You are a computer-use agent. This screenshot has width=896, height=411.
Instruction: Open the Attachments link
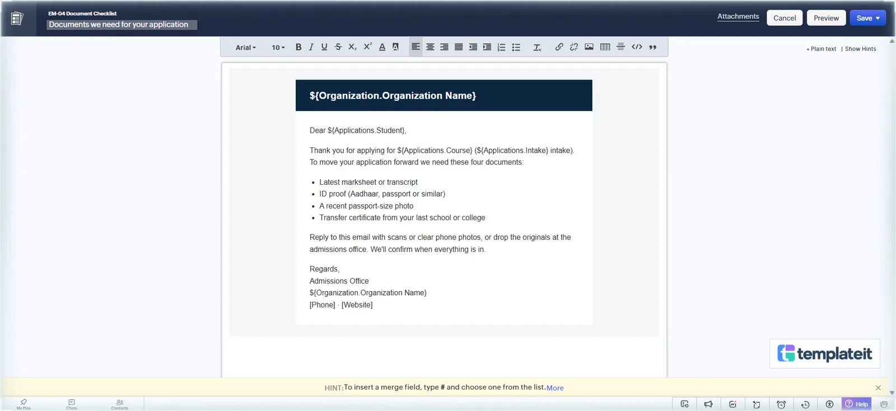[738, 16]
